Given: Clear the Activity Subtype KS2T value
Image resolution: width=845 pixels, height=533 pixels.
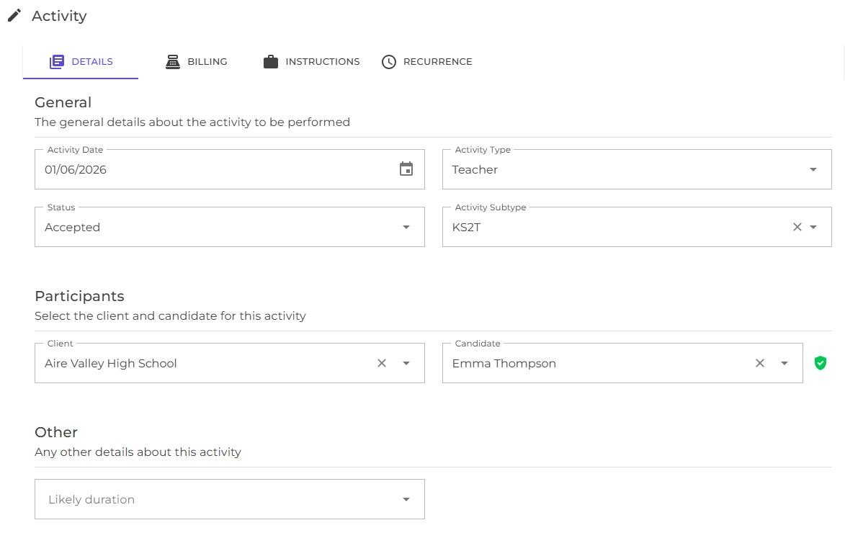Looking at the screenshot, I should pos(797,228).
